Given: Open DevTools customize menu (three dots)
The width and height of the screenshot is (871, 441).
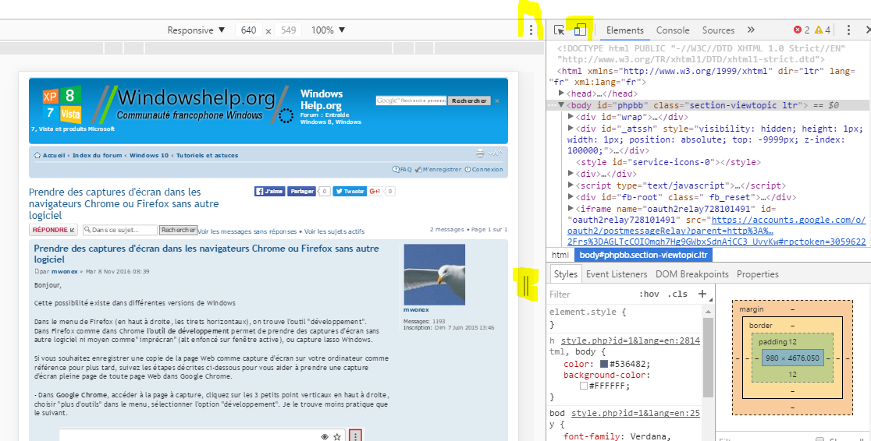Looking at the screenshot, I should tap(848, 30).
